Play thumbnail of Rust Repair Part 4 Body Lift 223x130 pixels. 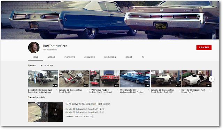click(166, 79)
